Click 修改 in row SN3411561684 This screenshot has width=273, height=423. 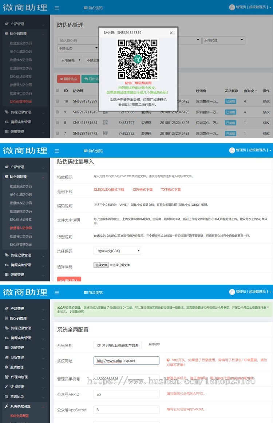pyautogui.click(x=266, y=123)
